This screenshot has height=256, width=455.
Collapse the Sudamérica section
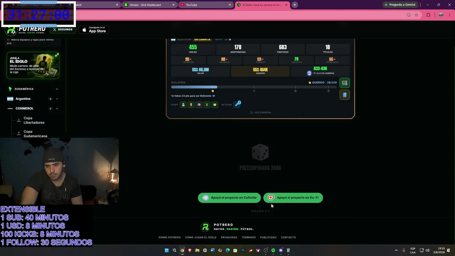(x=57, y=89)
